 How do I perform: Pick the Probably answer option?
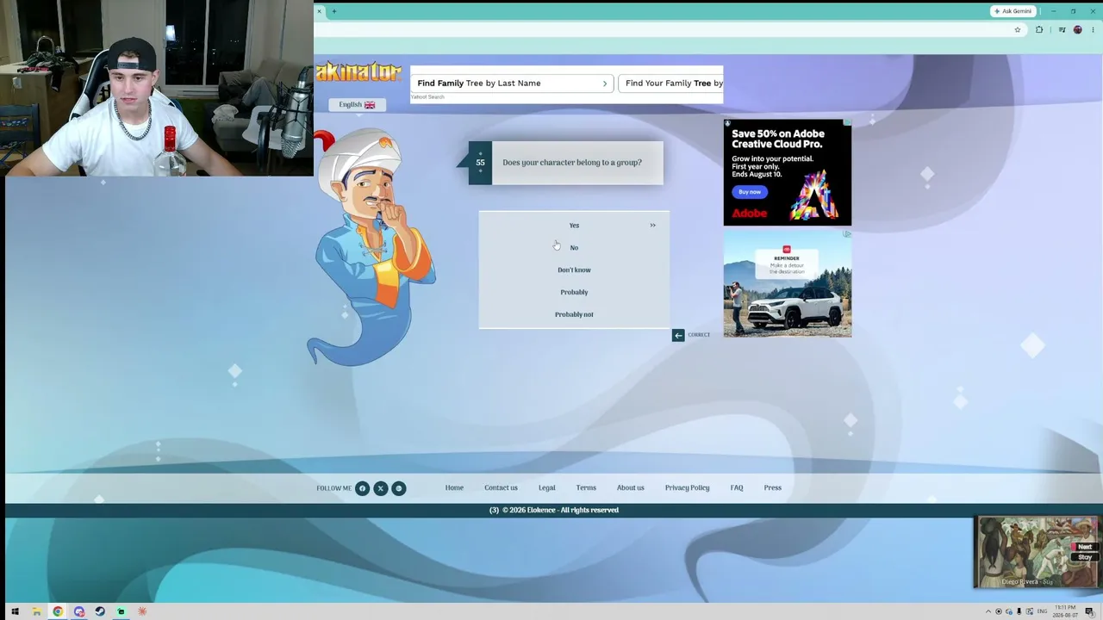(574, 293)
